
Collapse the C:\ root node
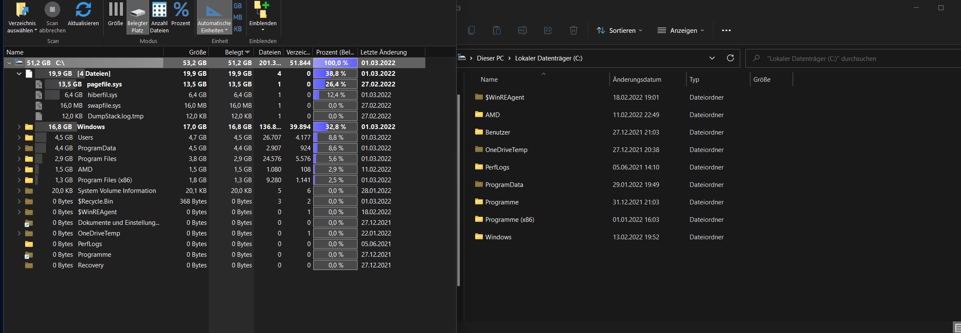click(9, 63)
